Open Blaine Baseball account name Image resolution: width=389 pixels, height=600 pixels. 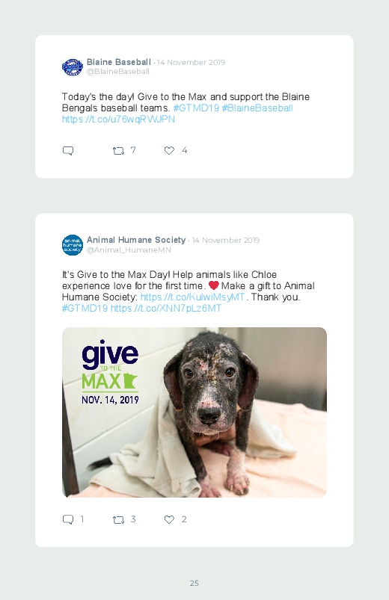point(119,62)
